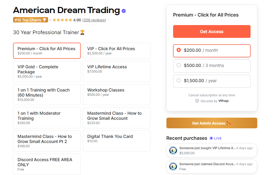
Task: Click the verified checkmark badge next to American Dream Trading
Action: (x=123, y=10)
